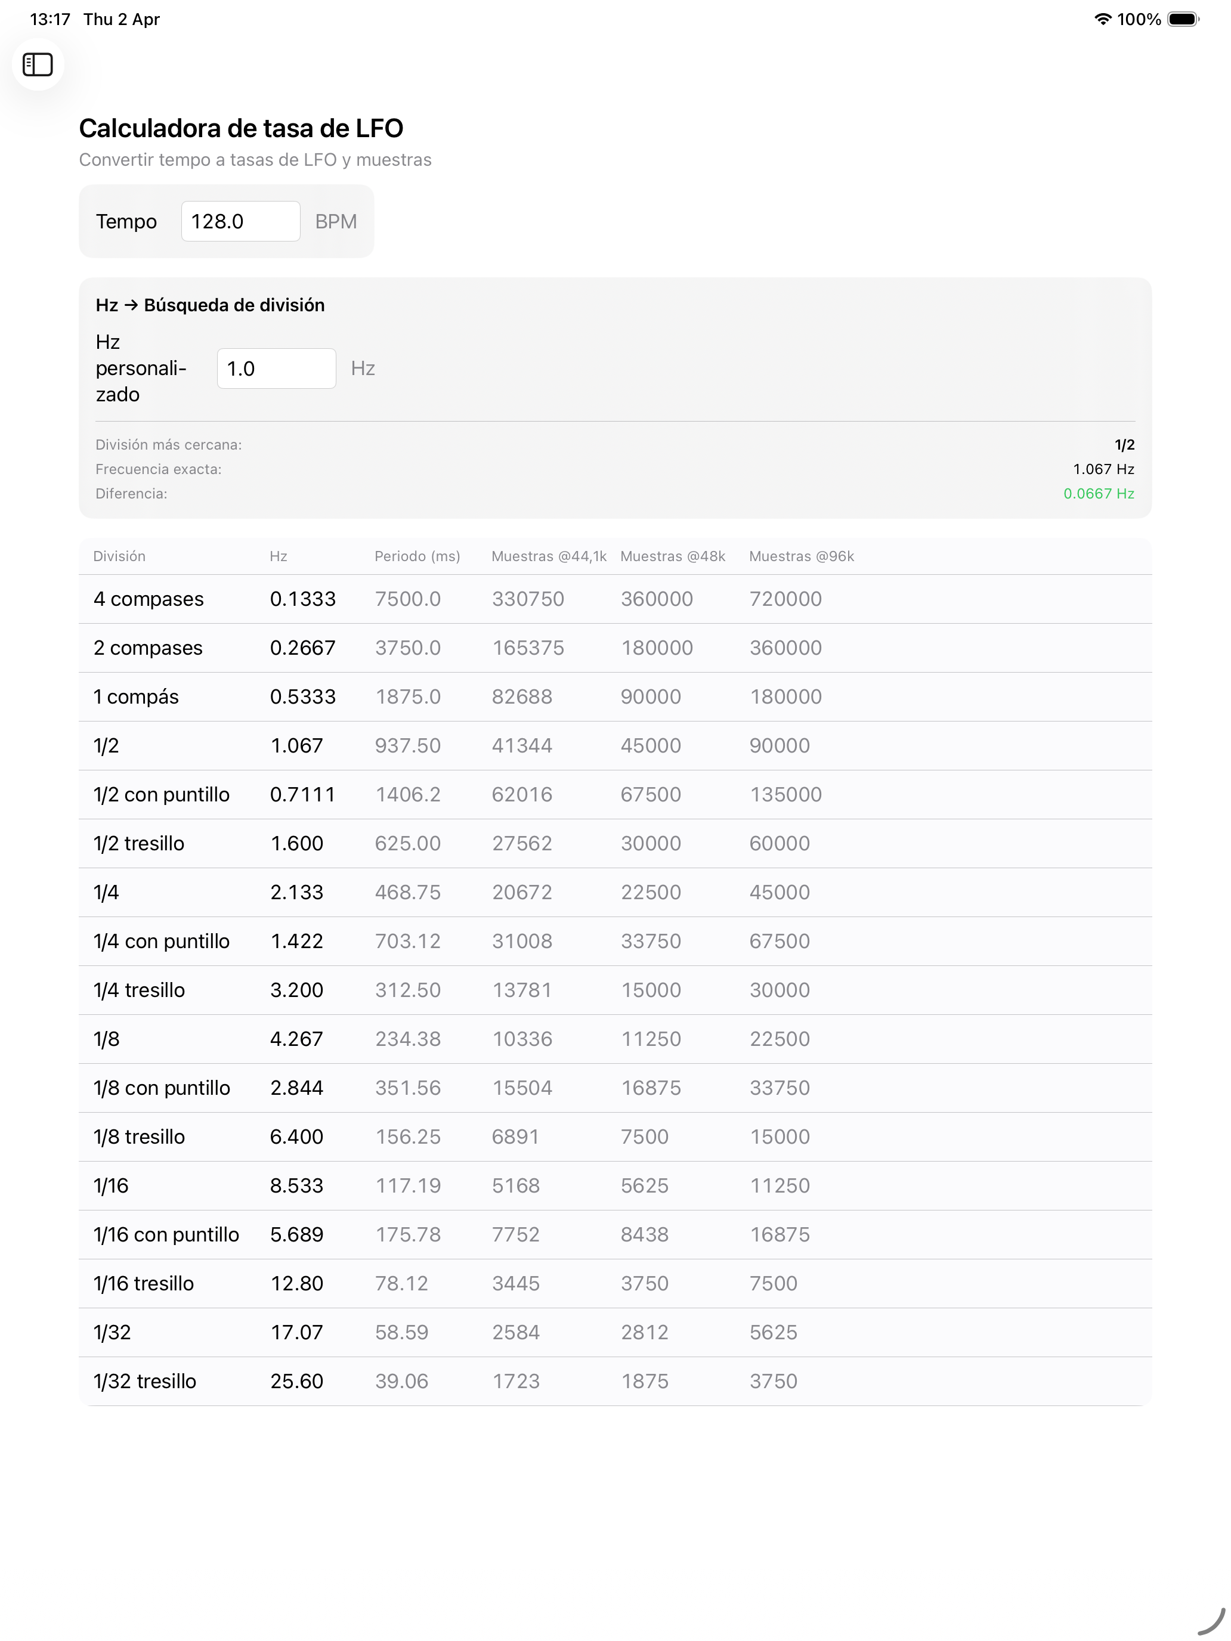Click the 330750 samples value
Viewport: 1231px width, 1641px height.
point(528,599)
